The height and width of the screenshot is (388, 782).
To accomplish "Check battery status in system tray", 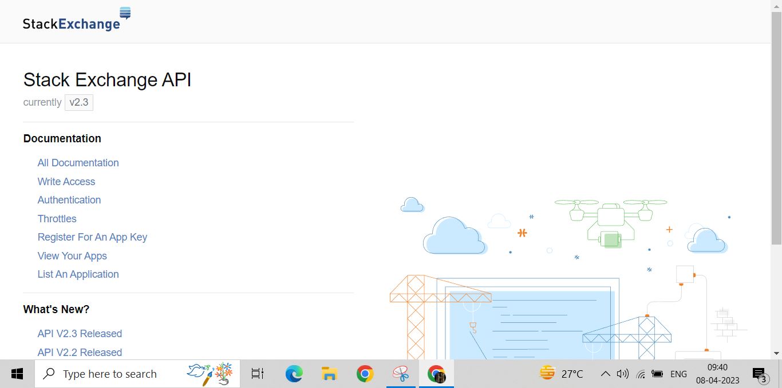I will coord(657,374).
